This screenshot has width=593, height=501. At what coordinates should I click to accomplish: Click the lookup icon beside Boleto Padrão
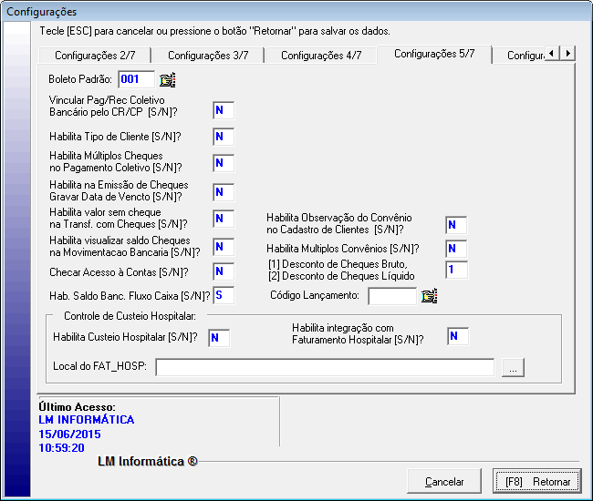click(167, 79)
